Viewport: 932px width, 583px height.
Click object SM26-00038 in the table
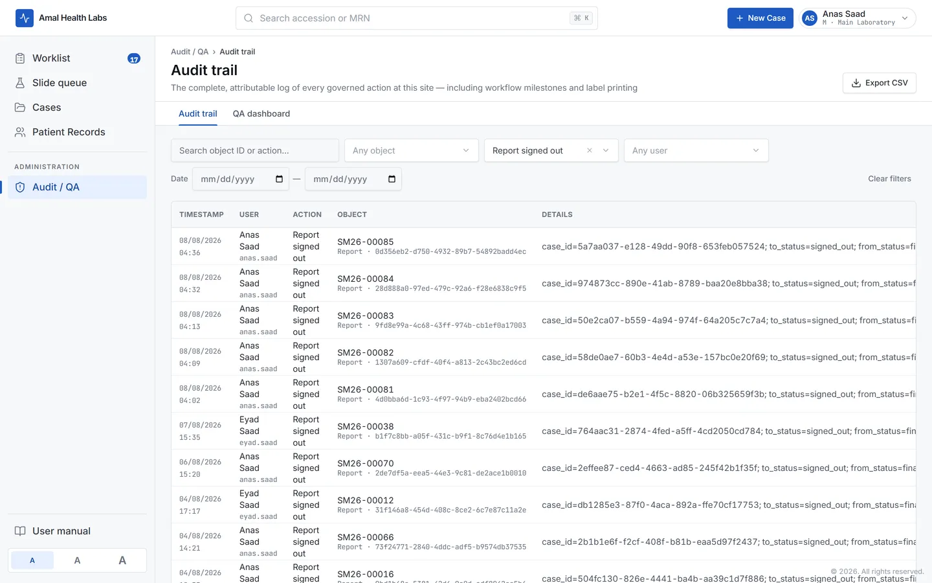point(366,426)
